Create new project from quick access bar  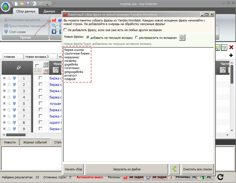(16, 4)
